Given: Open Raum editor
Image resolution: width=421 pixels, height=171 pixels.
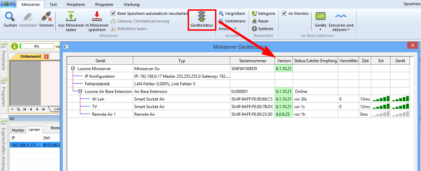Looking at the screenshot, I should pos(260,21).
